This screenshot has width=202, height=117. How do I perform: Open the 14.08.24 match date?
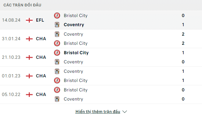[x=11, y=20]
